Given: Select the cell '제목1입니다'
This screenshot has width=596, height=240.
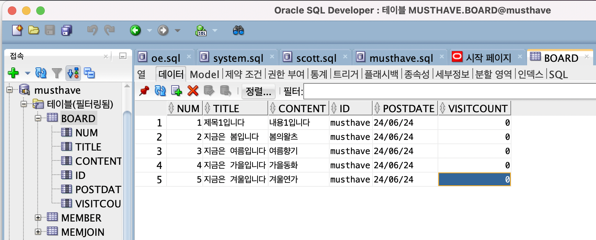Looking at the screenshot, I should (235, 122).
